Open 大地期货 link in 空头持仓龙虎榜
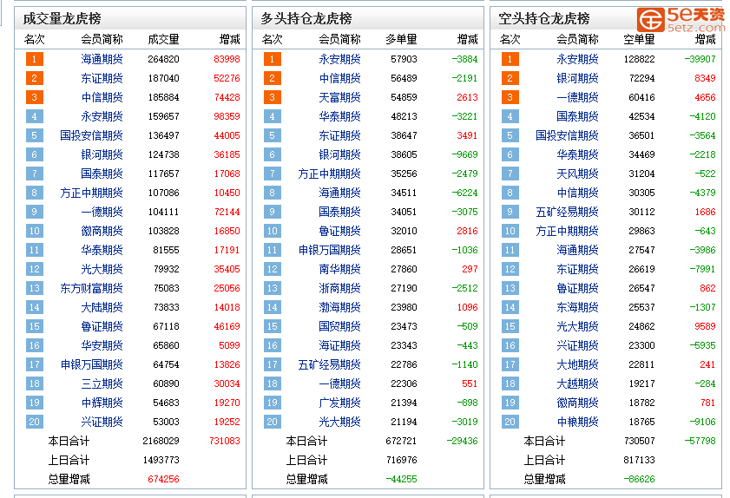The image size is (730, 498). pos(578,364)
